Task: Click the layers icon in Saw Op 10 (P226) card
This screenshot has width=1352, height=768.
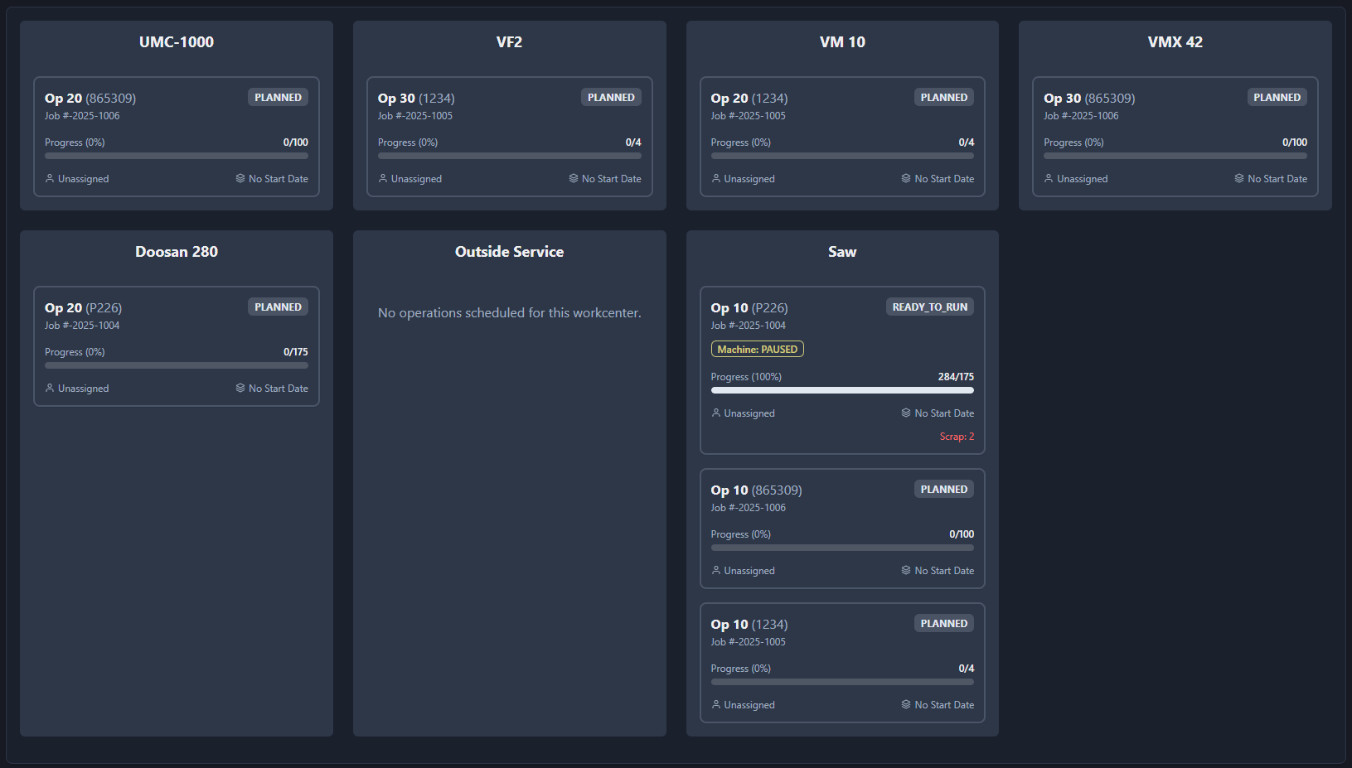Action: (x=906, y=413)
